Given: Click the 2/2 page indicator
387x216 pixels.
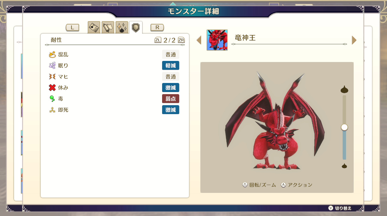Looking at the screenshot, I should [169, 40].
